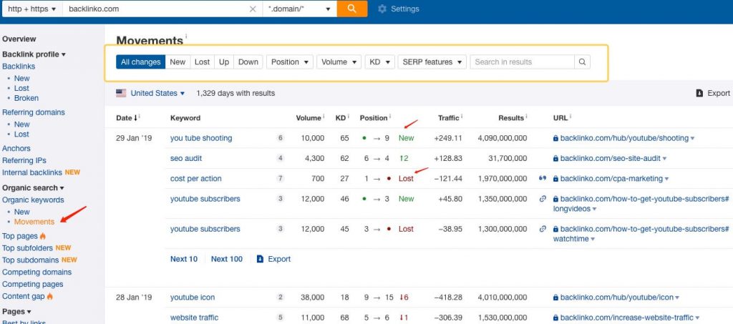Click the SERP features badge for website traffic
This screenshot has width=733, height=324.
(281, 318)
